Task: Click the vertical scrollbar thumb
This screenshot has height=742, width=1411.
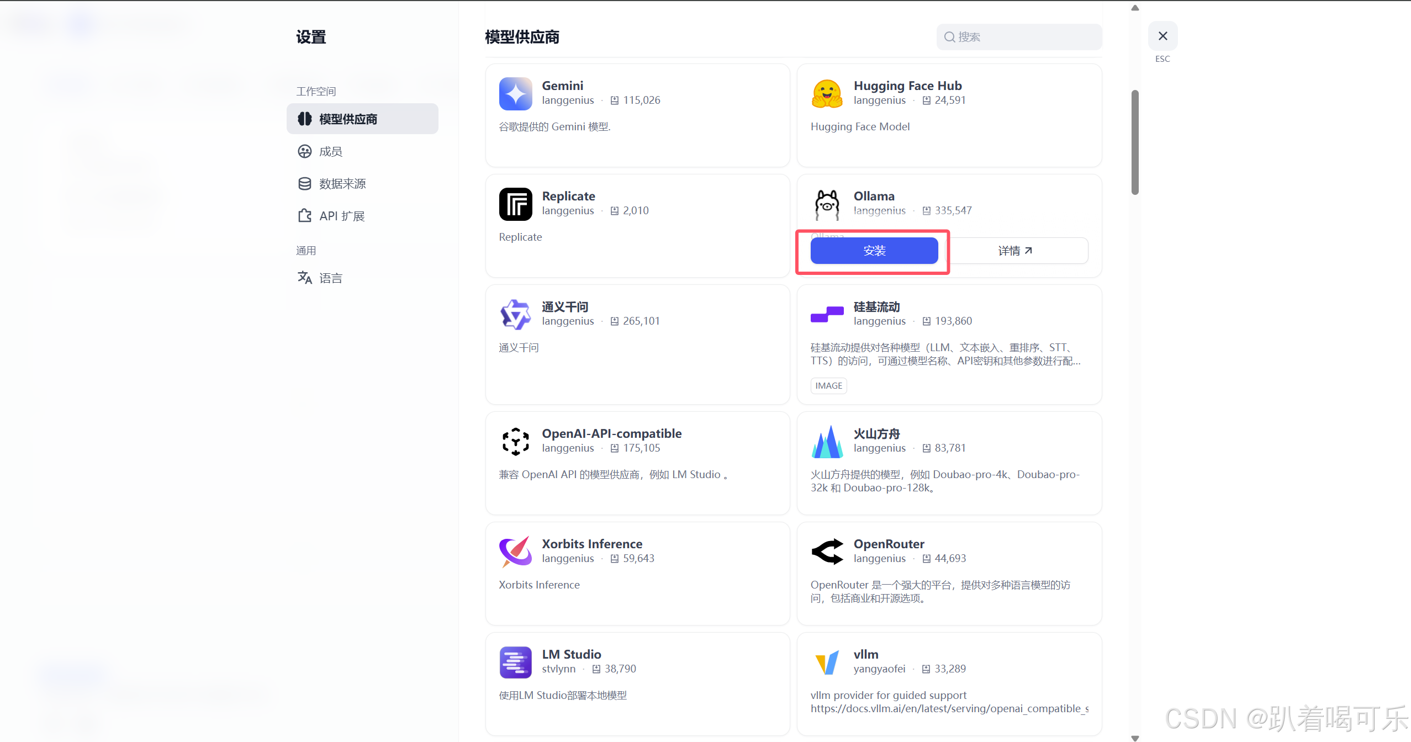Action: click(1135, 142)
